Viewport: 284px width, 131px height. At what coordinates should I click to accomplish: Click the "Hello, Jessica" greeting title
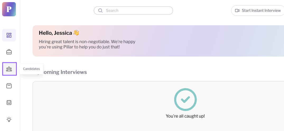(x=55, y=33)
